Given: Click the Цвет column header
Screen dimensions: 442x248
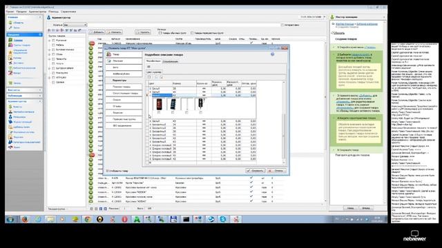Looking at the screenshot, I should coord(160,83).
